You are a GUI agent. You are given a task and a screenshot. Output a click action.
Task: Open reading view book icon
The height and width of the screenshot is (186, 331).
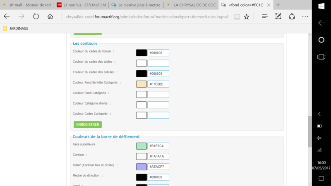tap(237, 17)
